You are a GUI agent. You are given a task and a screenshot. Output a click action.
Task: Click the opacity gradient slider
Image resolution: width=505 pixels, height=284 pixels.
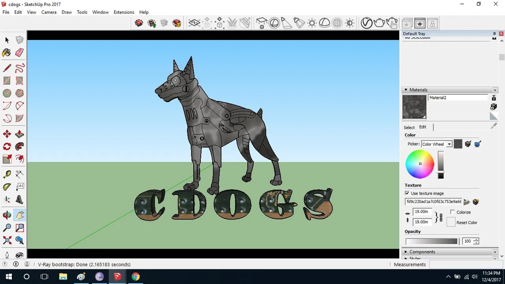pyautogui.click(x=432, y=241)
